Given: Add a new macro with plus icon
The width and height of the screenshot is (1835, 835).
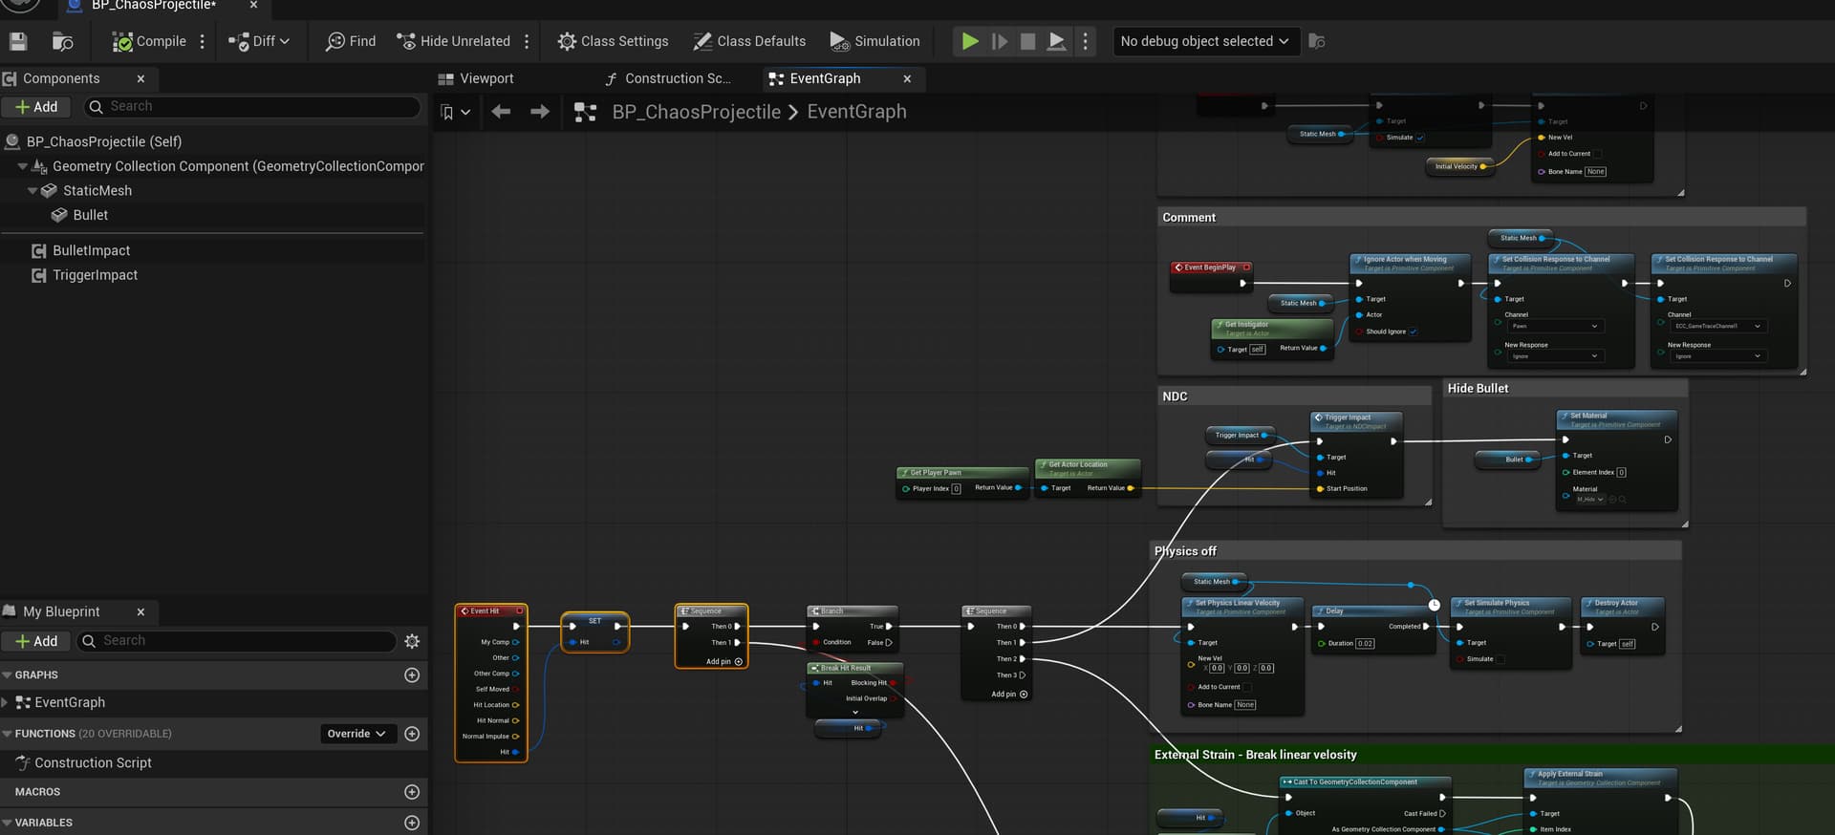Looking at the screenshot, I should [412, 792].
